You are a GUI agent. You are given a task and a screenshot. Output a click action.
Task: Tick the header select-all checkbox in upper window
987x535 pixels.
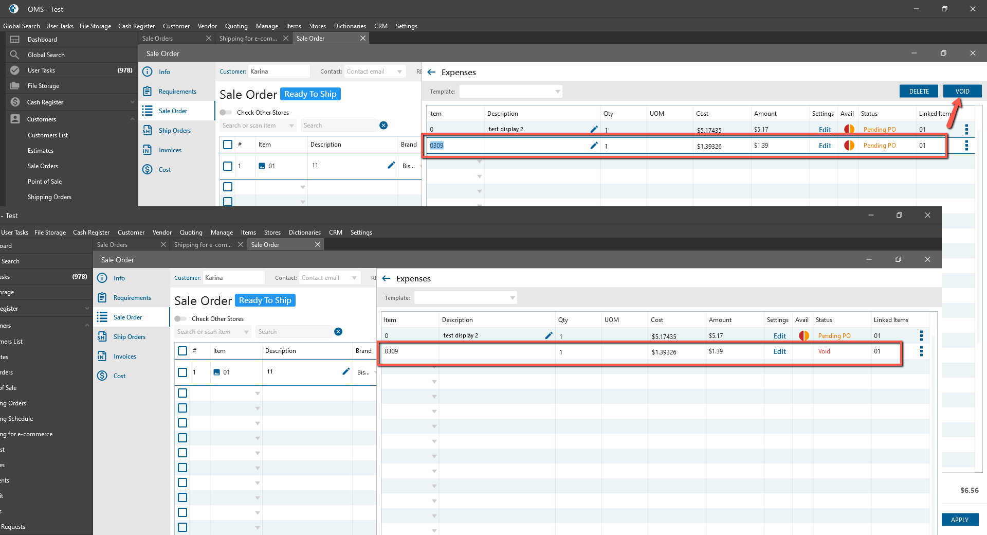tap(228, 145)
